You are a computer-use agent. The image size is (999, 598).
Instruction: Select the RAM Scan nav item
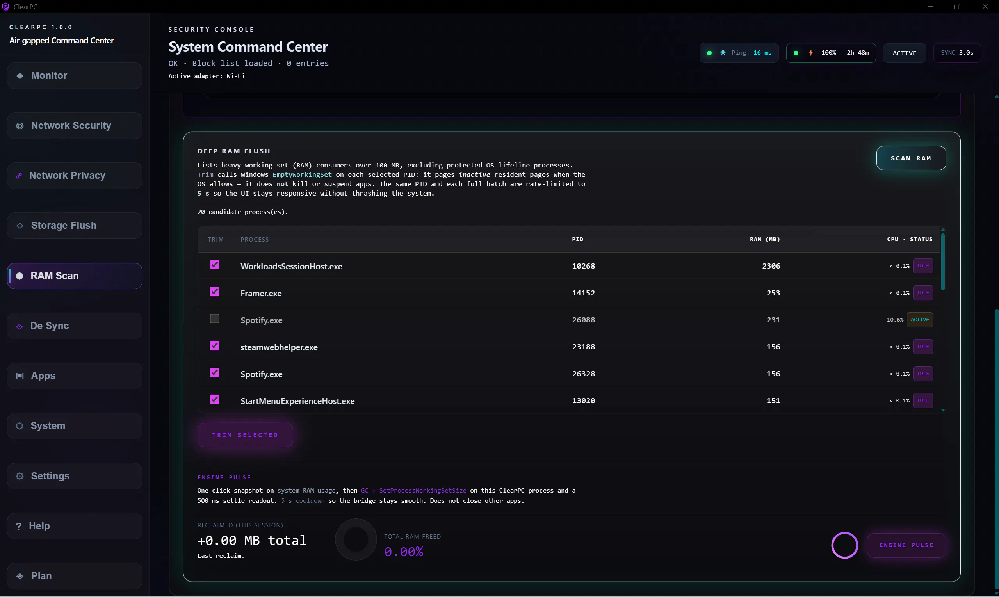point(75,276)
